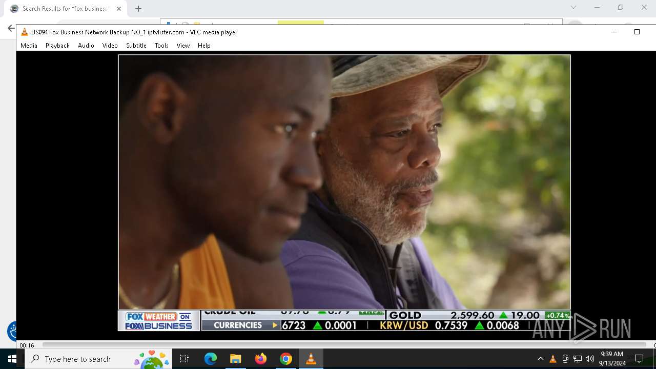Launch Microsoft Edge from taskbar
Viewport: 656px width, 369px height.
coord(211,359)
